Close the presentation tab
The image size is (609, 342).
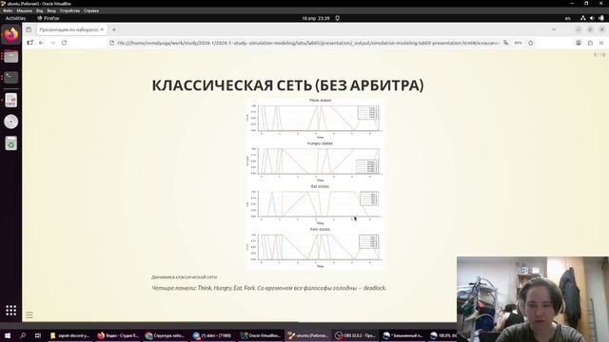tap(102, 29)
